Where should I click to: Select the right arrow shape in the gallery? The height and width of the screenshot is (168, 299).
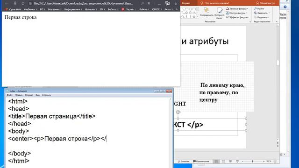tap(186, 13)
